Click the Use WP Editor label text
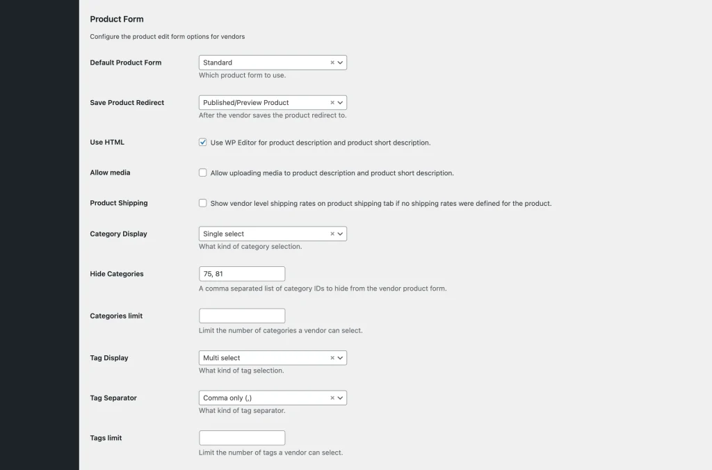The height and width of the screenshot is (470, 712). click(x=321, y=143)
